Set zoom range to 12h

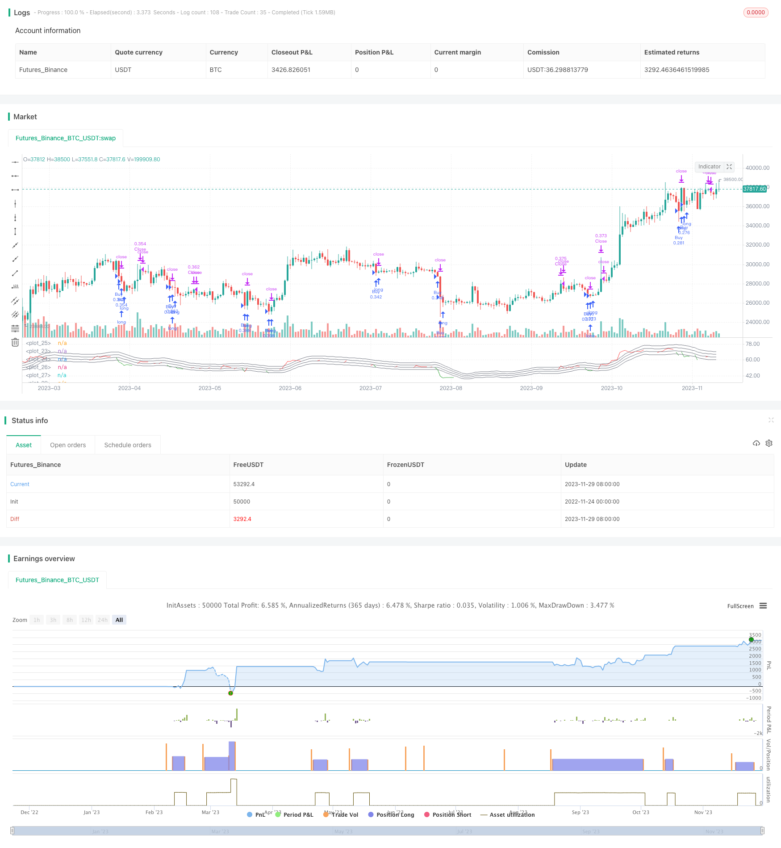[86, 620]
